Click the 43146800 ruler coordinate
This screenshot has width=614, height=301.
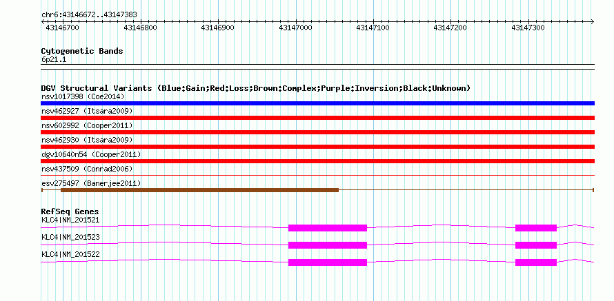click(x=140, y=28)
